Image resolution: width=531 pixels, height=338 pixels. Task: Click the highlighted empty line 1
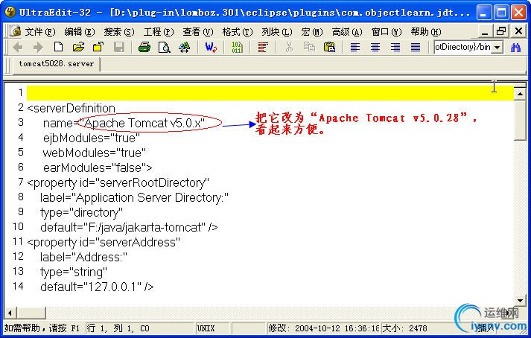(x=270, y=93)
